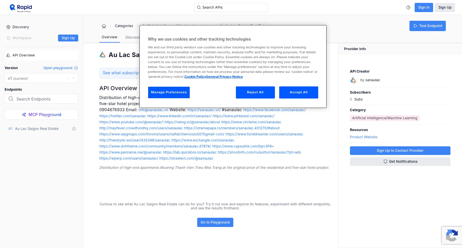
Task: Click Get Notifications
Action: point(400,162)
